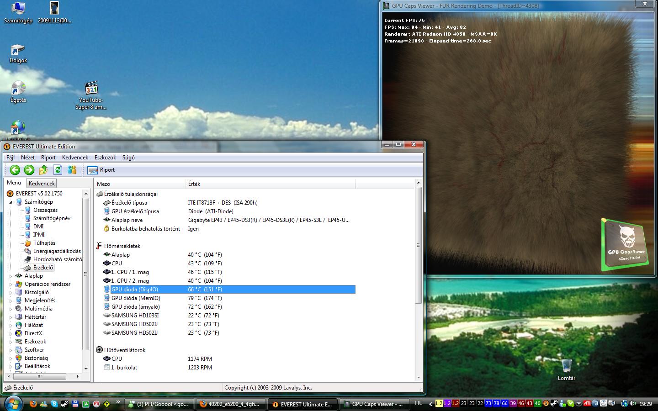Go back with the green left arrow

[15, 170]
